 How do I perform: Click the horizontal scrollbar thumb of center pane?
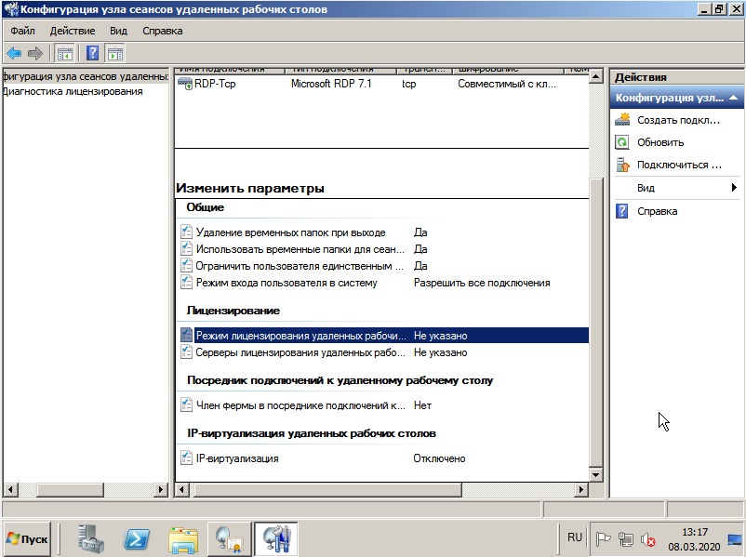pos(327,489)
